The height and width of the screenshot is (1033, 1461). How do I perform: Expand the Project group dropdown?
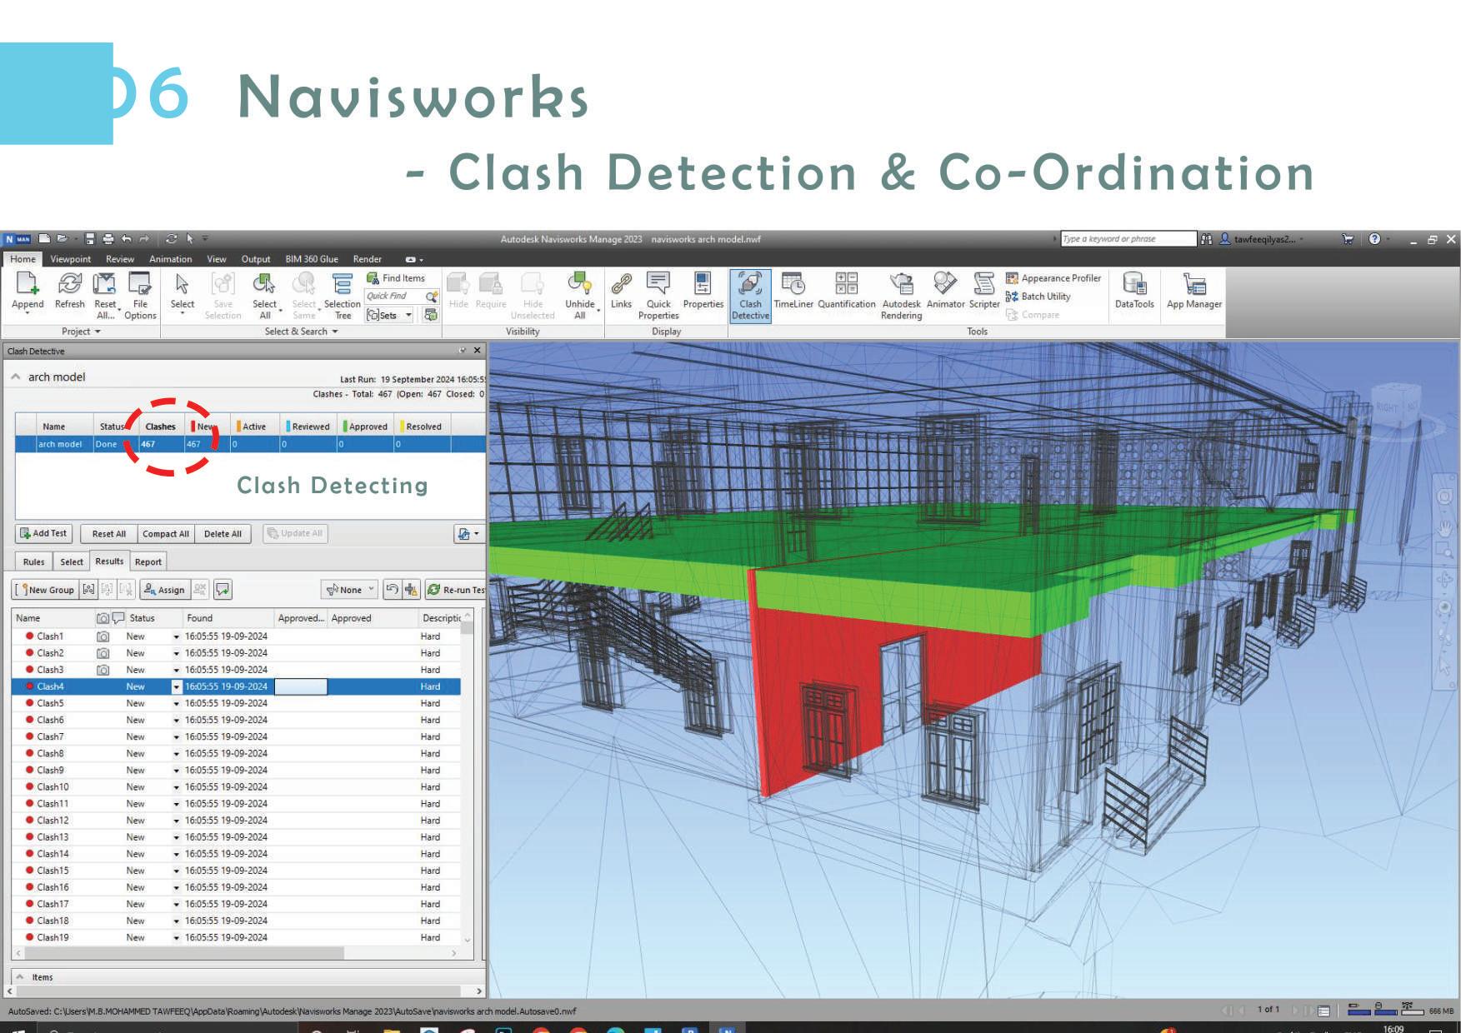tap(81, 331)
